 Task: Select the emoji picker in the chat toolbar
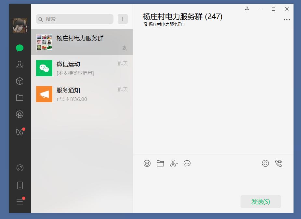point(147,164)
